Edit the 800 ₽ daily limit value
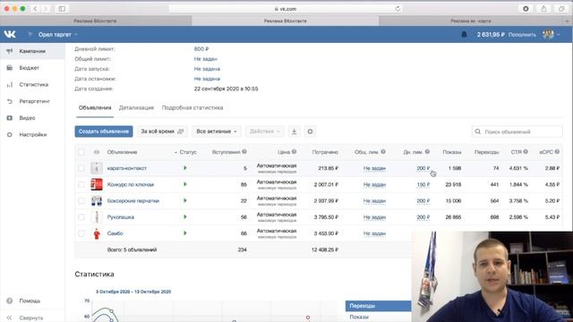573x322 pixels. pyautogui.click(x=201, y=49)
